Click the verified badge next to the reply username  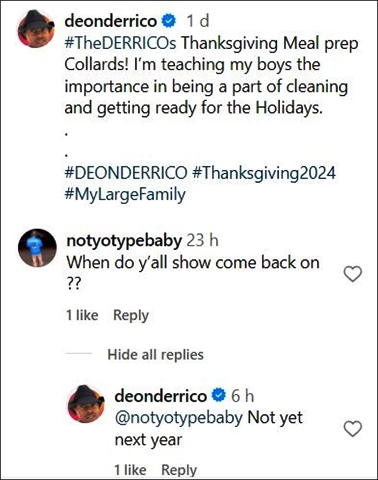click(x=217, y=395)
